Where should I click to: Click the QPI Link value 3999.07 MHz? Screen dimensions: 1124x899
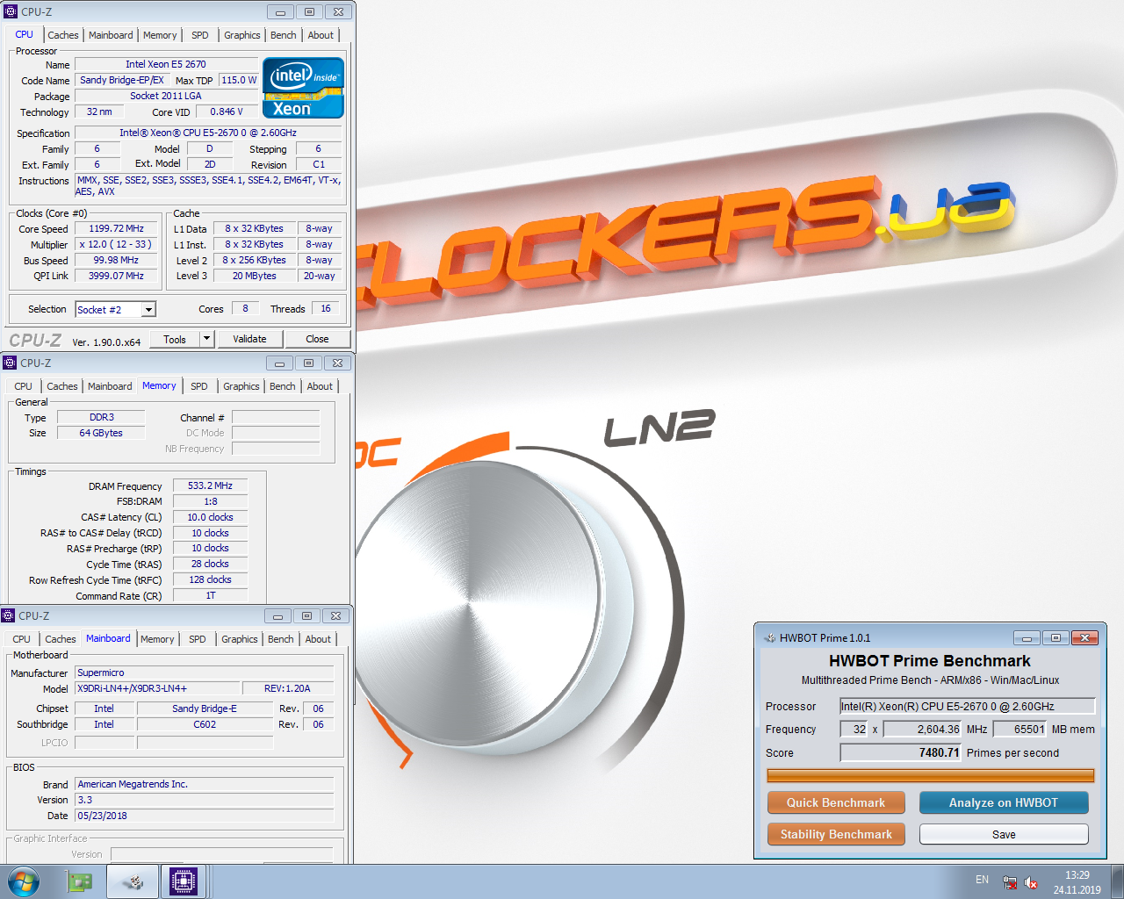tap(117, 276)
